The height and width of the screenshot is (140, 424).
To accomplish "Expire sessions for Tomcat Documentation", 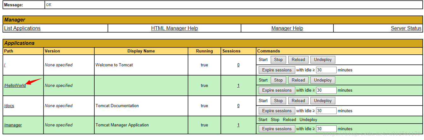I will tap(277, 111).
